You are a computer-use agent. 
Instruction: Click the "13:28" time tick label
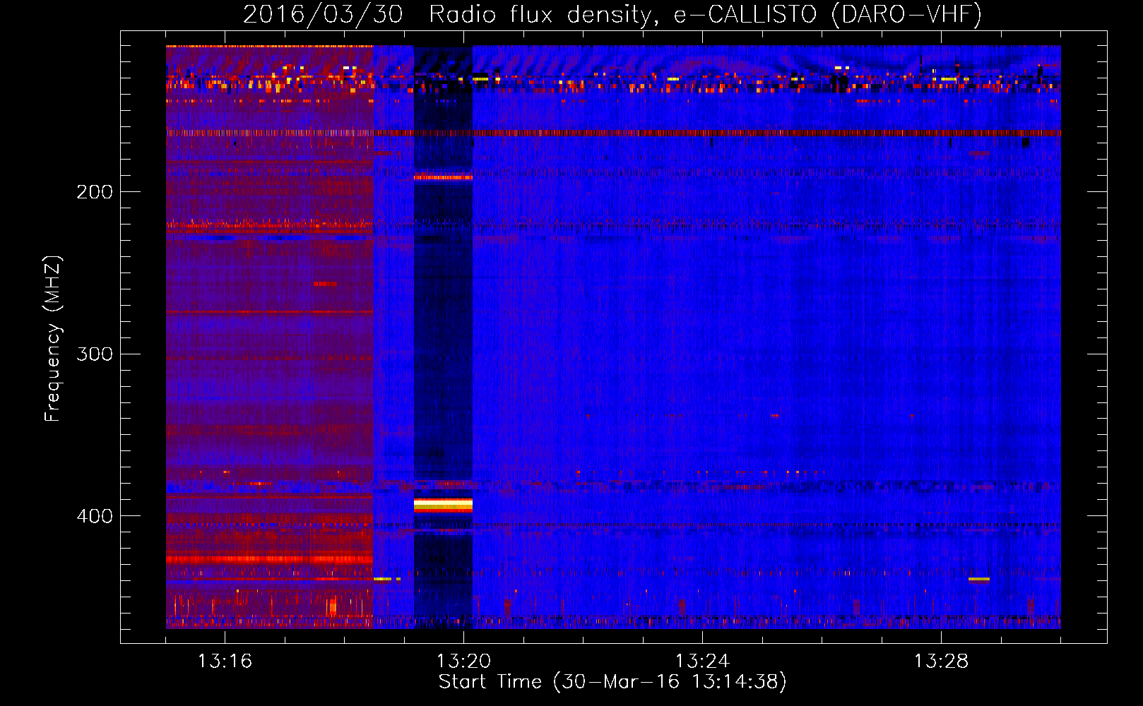(x=941, y=662)
